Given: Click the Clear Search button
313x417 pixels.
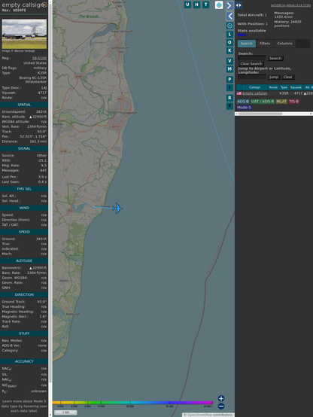Looking at the screenshot, I should pos(251,64).
